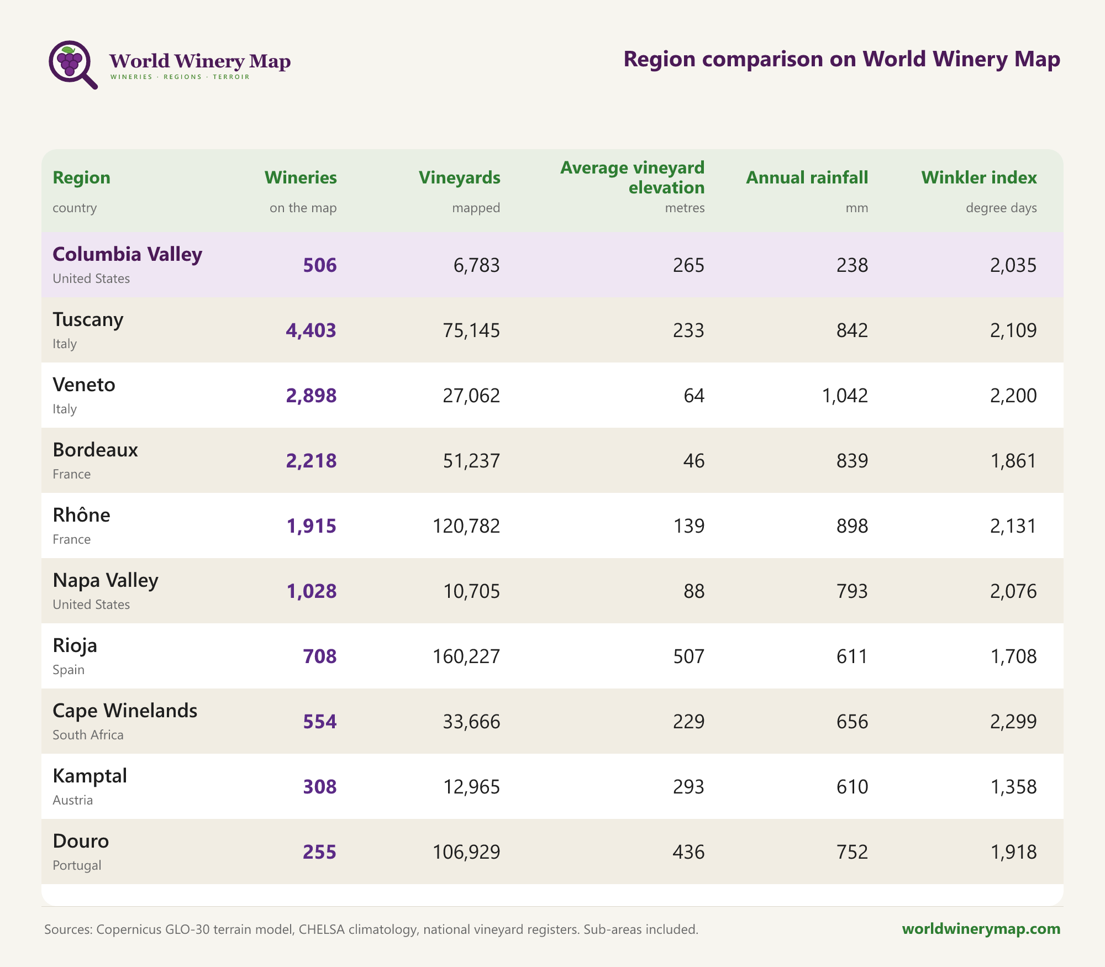The width and height of the screenshot is (1105, 967).
Task: Select the Annual rainfall column header
Action: pos(807,177)
